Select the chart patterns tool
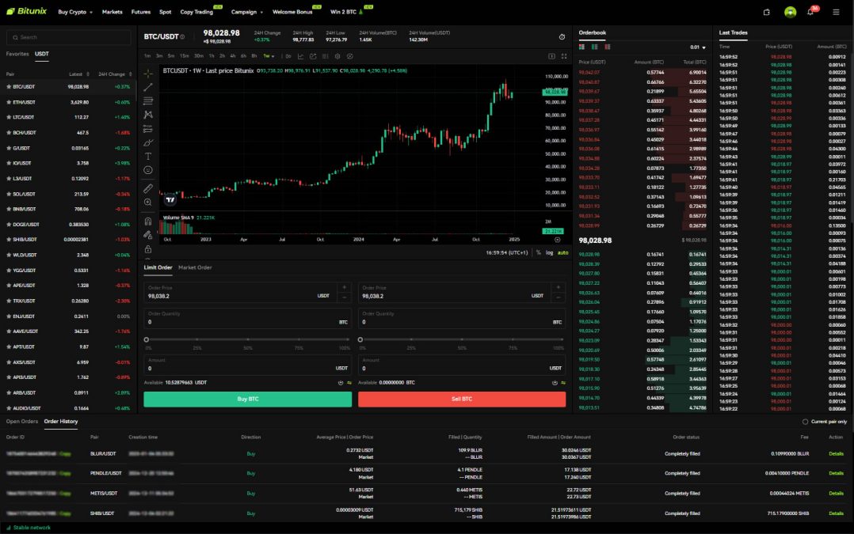Viewport: 854px width, 534px height. point(147,115)
